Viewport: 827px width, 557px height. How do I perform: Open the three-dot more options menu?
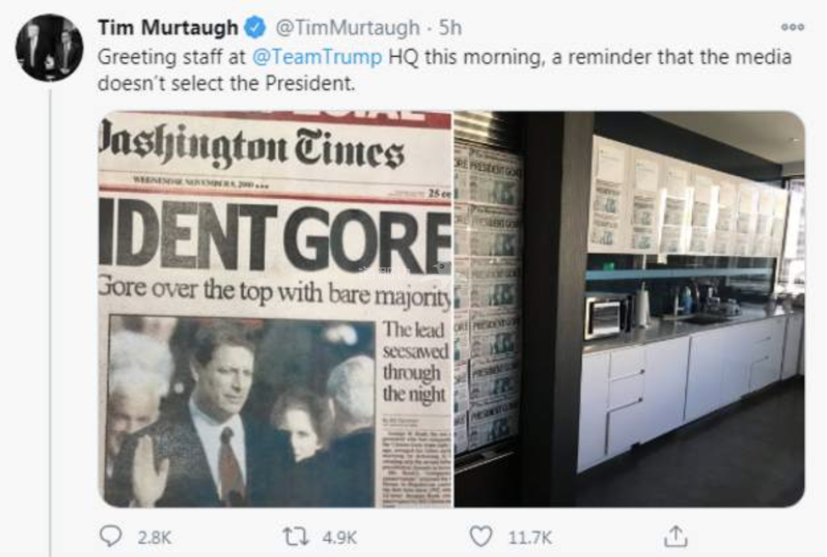click(x=793, y=27)
